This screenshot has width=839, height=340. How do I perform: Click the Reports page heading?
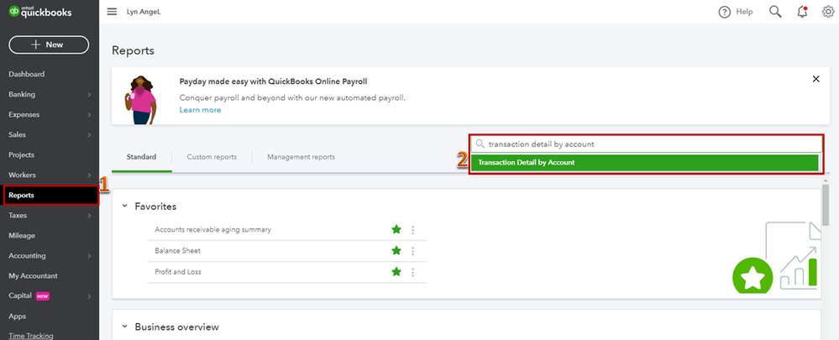[133, 50]
